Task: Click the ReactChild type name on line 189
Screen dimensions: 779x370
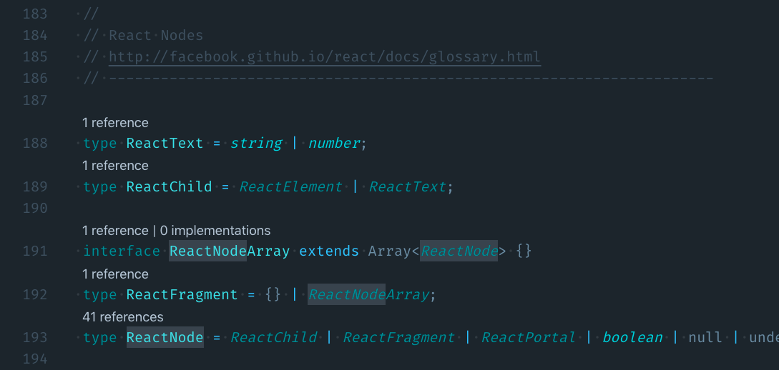Action: [170, 186]
